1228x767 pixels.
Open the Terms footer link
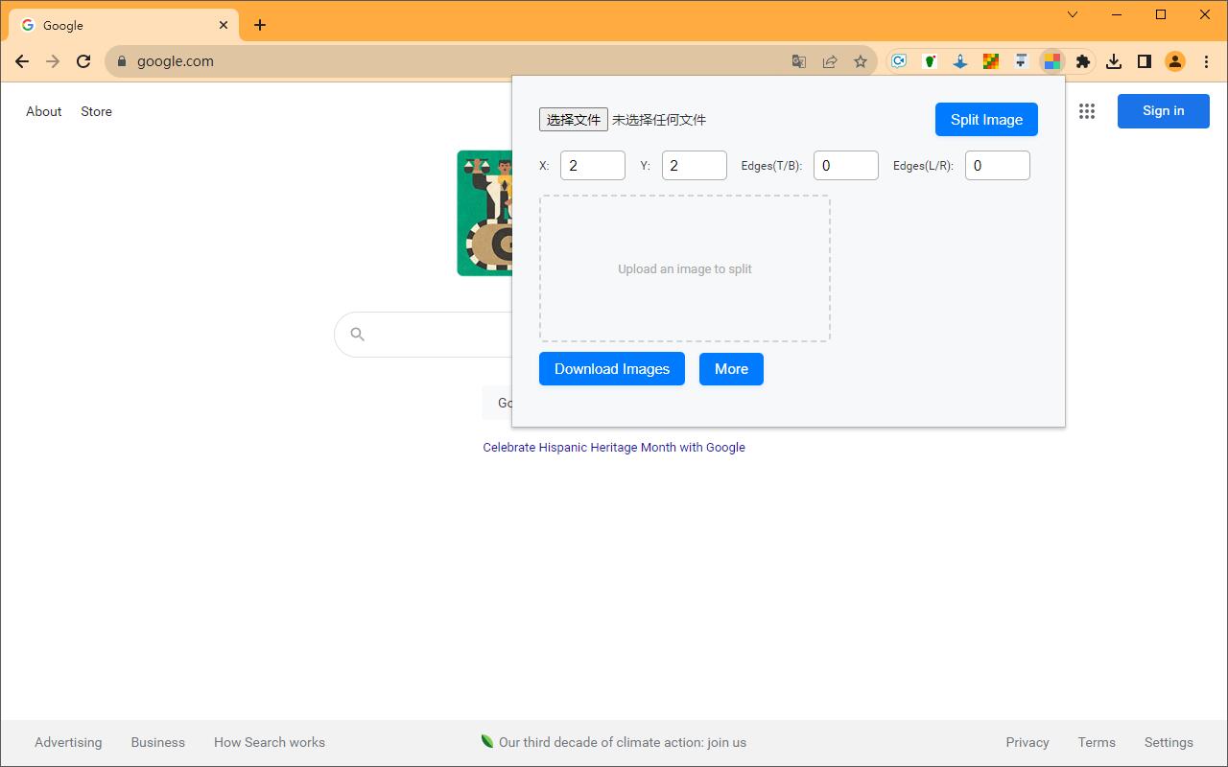tap(1097, 742)
